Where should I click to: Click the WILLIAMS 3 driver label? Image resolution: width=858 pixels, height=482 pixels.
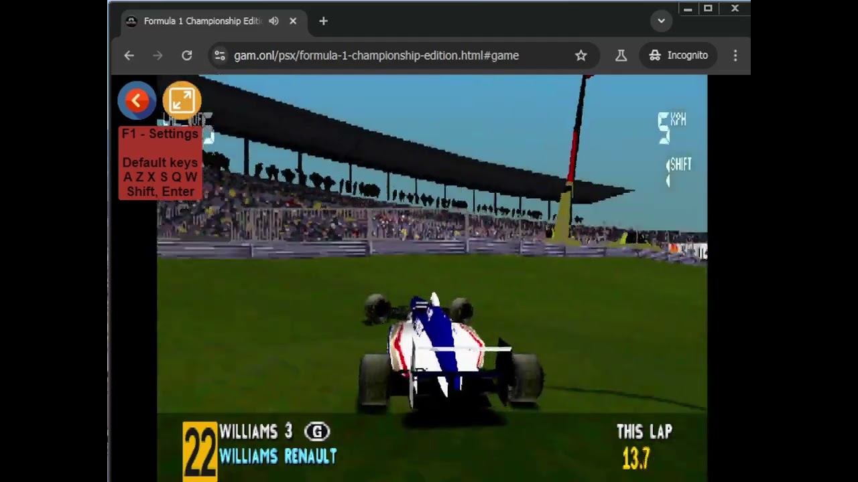tap(256, 432)
